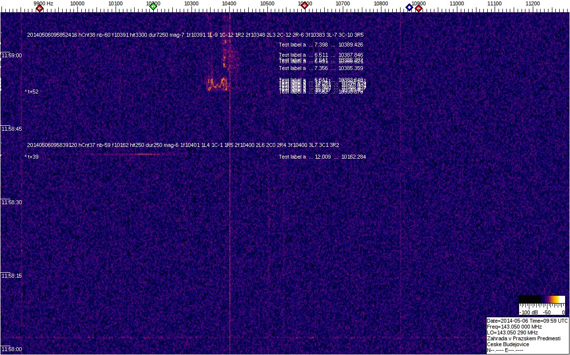Click the 10400 label on the frequency ruler
Viewport: 570px width, 355px height.
pos(229,3)
